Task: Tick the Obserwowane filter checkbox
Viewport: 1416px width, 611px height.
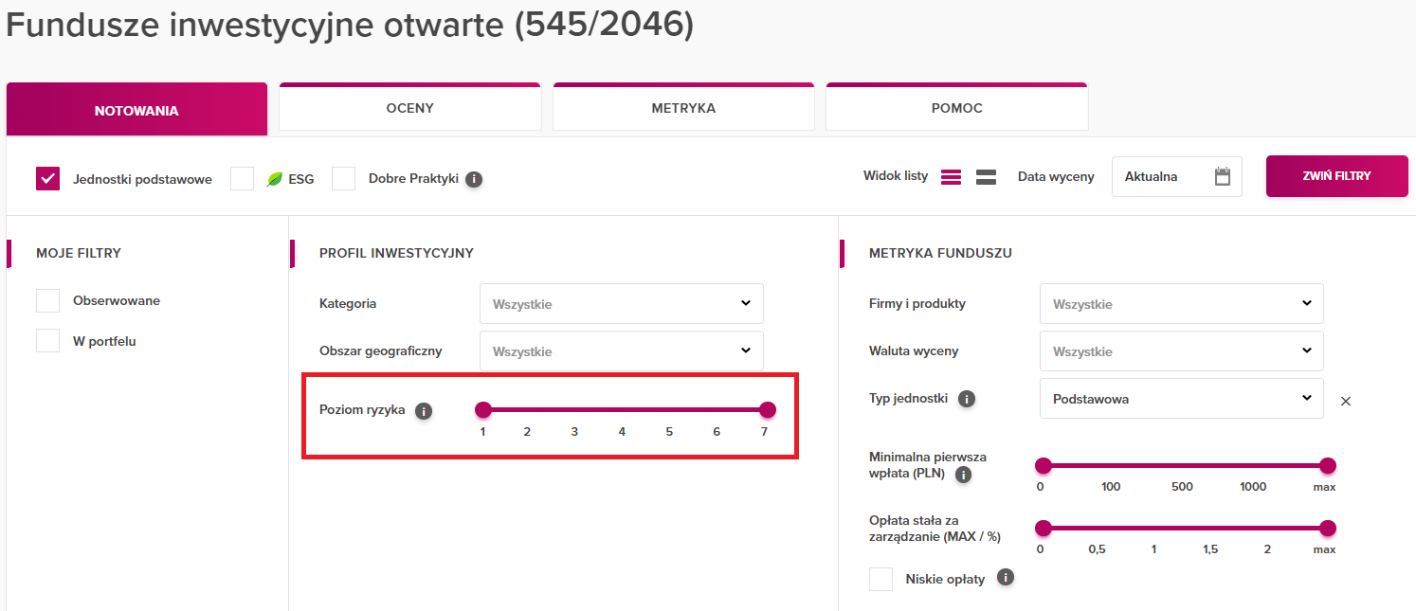Action: pyautogui.click(x=48, y=300)
